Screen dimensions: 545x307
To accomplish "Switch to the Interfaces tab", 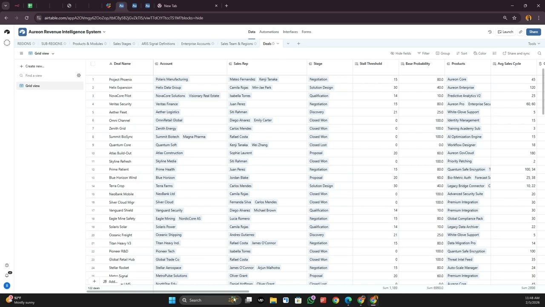I will (x=290, y=32).
